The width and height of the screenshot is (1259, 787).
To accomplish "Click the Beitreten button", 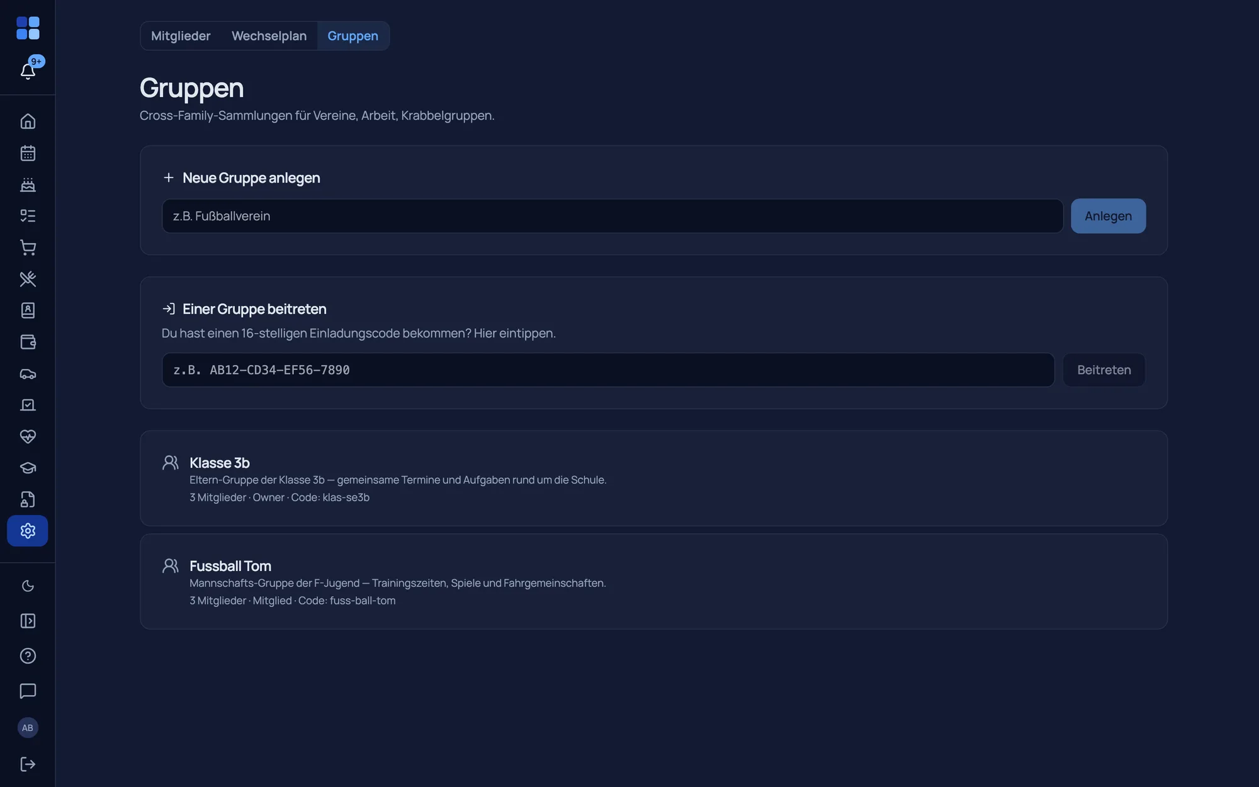I will tap(1104, 370).
